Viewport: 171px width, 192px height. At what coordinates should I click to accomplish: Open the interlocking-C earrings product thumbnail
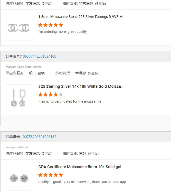click(18, 28)
